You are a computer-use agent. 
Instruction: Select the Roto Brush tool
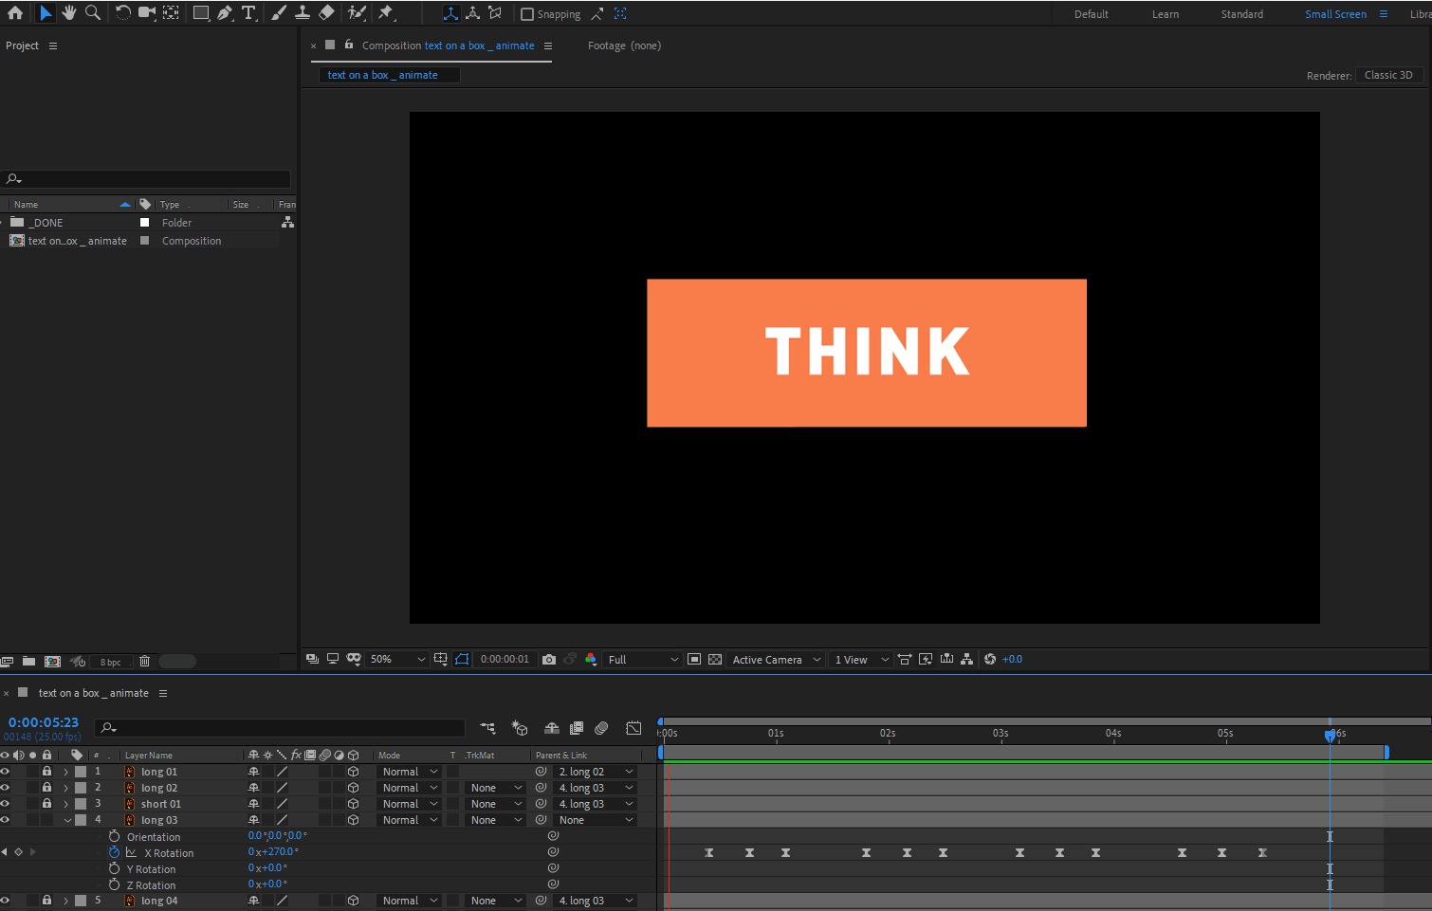click(x=357, y=13)
